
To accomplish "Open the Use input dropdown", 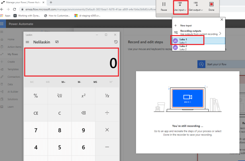I will (180, 7).
